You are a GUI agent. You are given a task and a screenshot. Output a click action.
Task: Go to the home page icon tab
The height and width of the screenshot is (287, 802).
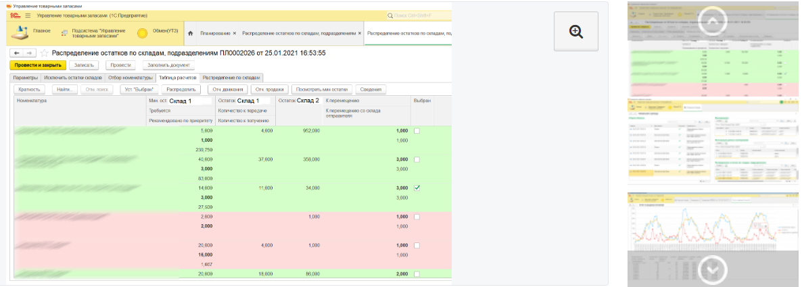pos(191,33)
